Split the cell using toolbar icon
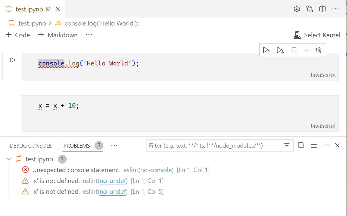347x216 pixels. tap(294, 50)
